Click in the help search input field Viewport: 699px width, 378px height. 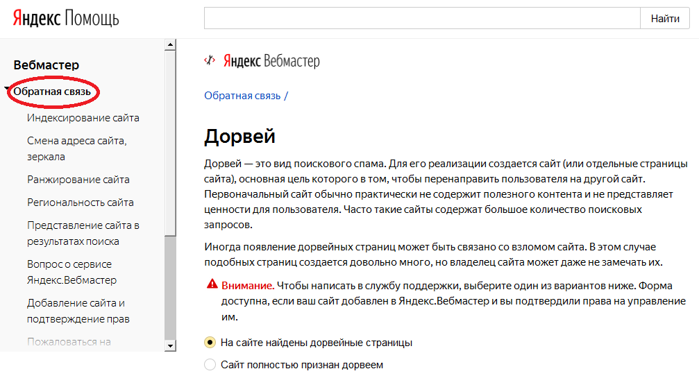pos(422,18)
